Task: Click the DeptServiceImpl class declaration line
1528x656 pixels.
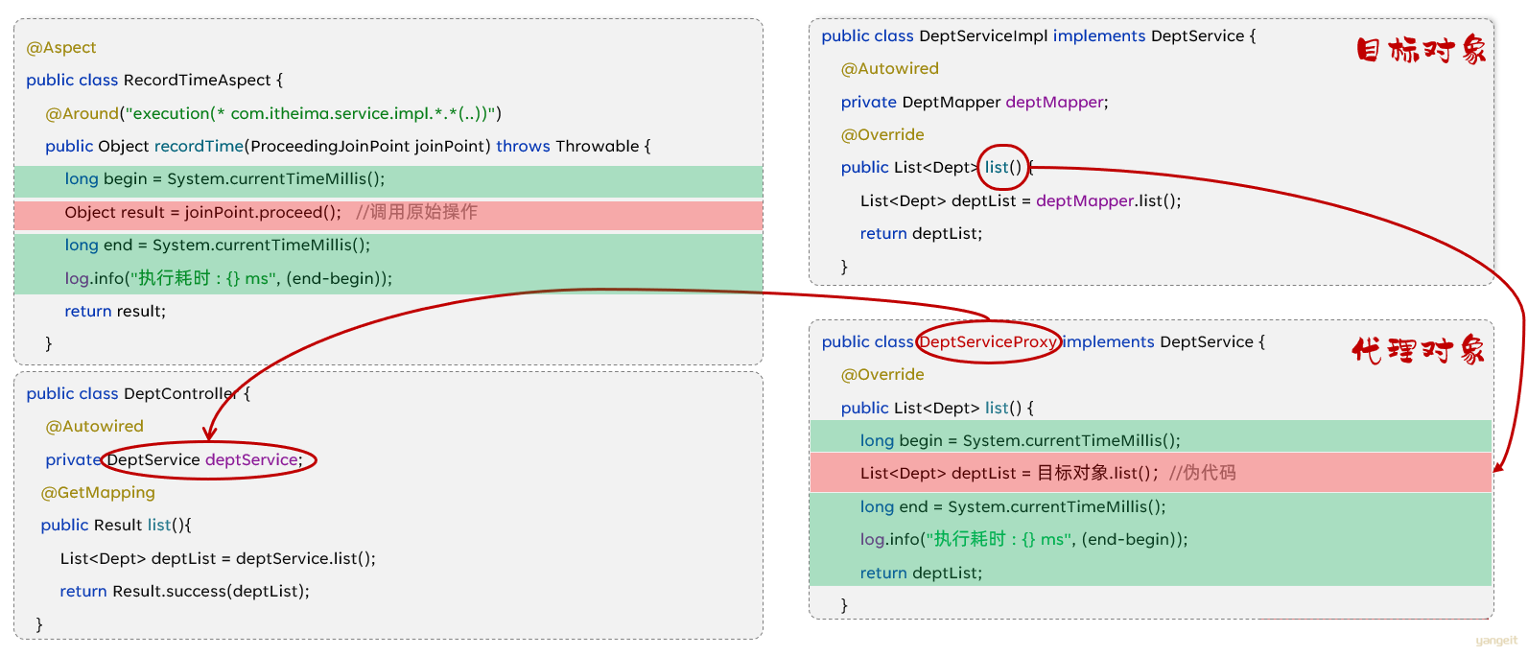Action: pyautogui.click(x=1039, y=36)
